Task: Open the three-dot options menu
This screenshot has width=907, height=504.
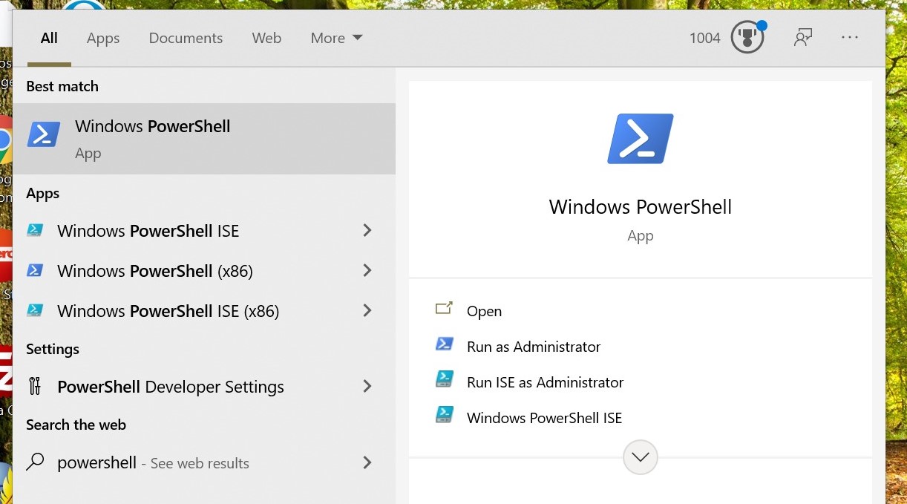Action: 850,37
